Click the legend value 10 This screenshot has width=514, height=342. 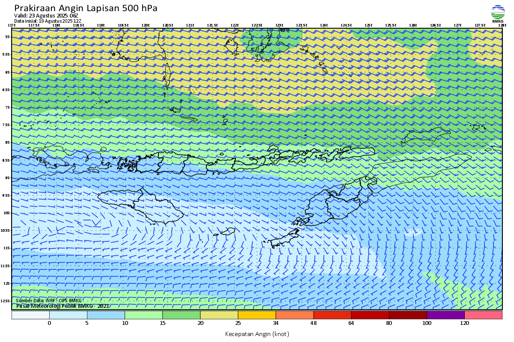tap(125, 323)
